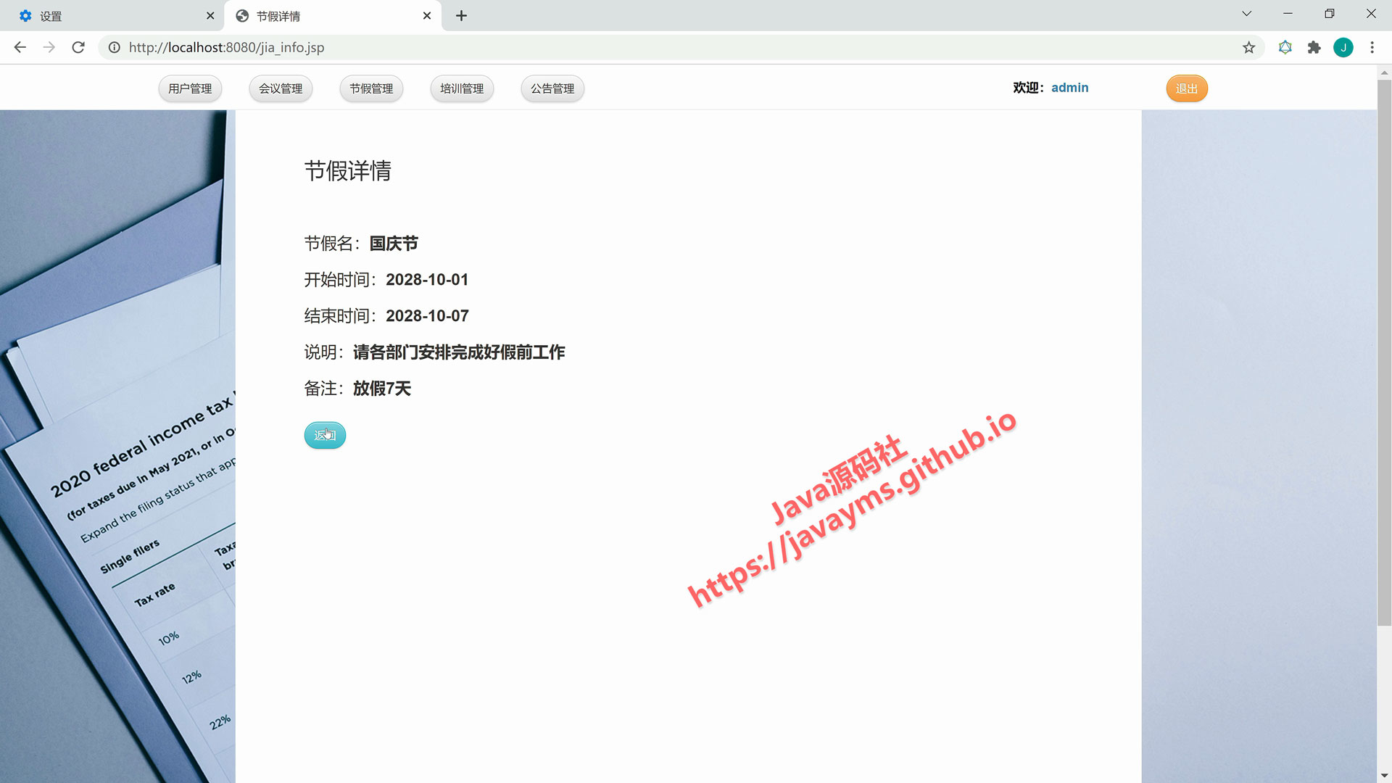The width and height of the screenshot is (1392, 783).
Task: Expand the tab search dropdown arrow
Action: [x=1246, y=14]
